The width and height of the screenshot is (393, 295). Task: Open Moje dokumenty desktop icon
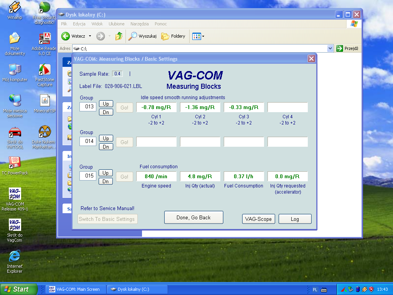[x=15, y=44]
